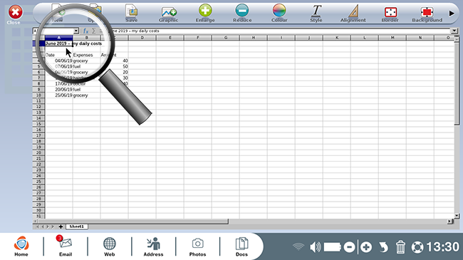This screenshot has height=260, width=463.
Task: Show more toolbar items with right arrow
Action: (x=452, y=14)
